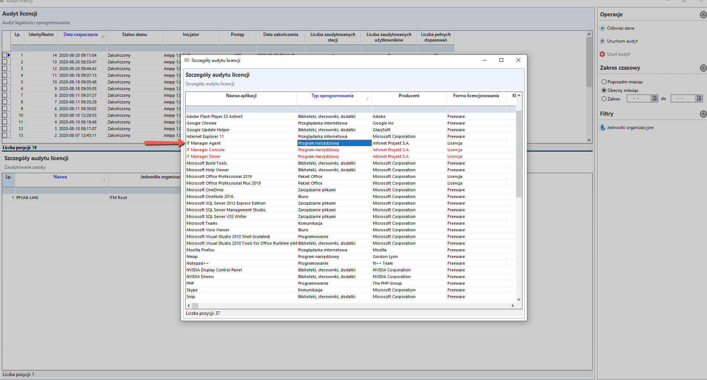Tick the checkbox for audit row Lp. 3

coord(5,69)
